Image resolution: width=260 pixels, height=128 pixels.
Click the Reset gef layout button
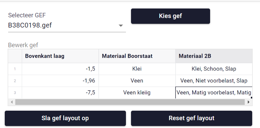(x=191, y=118)
